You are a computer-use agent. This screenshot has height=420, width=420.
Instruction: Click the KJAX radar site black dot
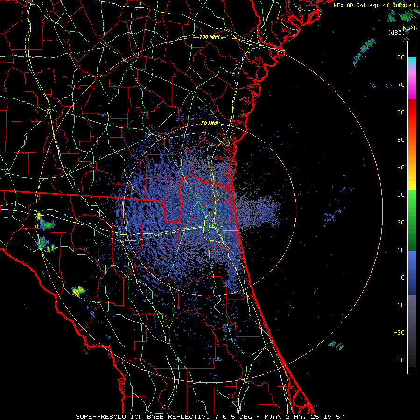coord(210,210)
